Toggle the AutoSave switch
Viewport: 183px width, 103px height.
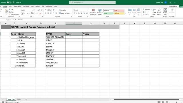9,2
